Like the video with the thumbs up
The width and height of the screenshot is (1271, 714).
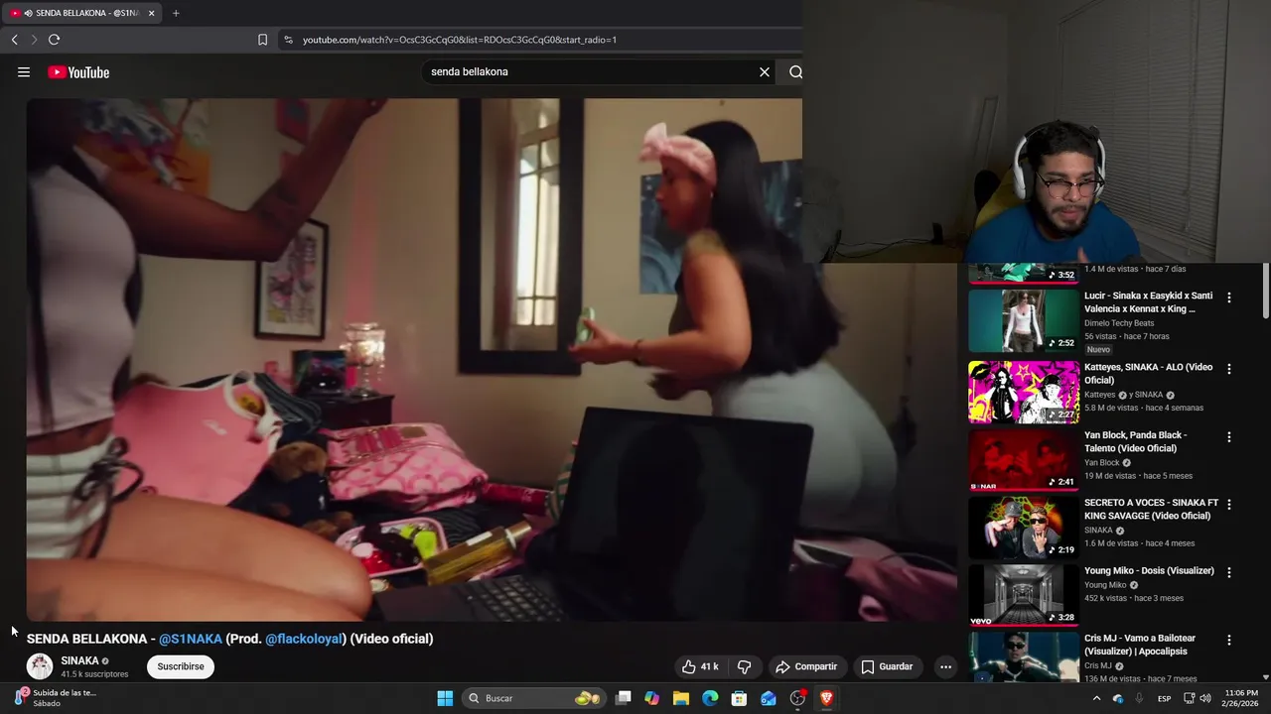(x=699, y=666)
